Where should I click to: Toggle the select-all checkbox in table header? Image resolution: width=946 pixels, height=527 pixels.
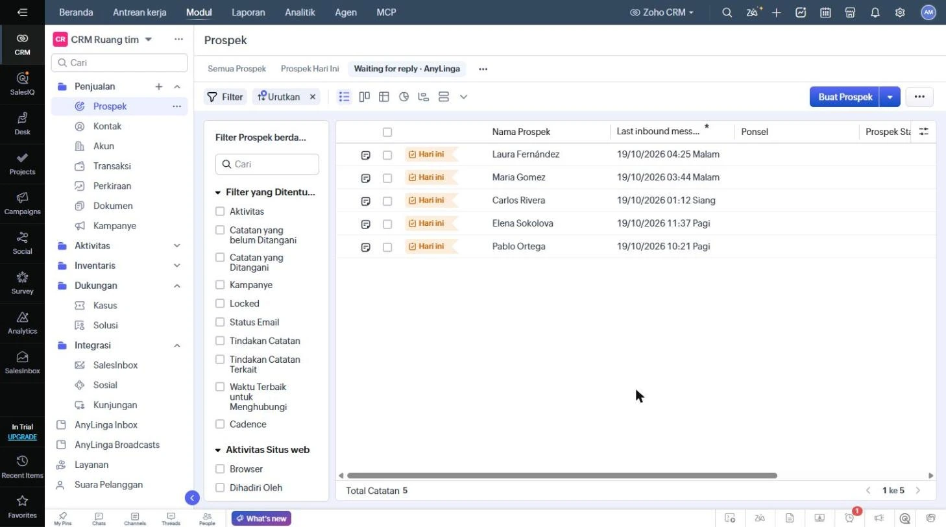tap(387, 132)
